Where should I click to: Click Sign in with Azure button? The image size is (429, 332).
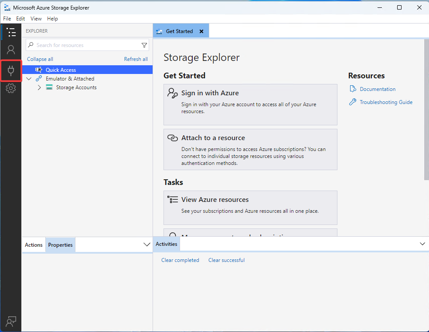[250, 104]
